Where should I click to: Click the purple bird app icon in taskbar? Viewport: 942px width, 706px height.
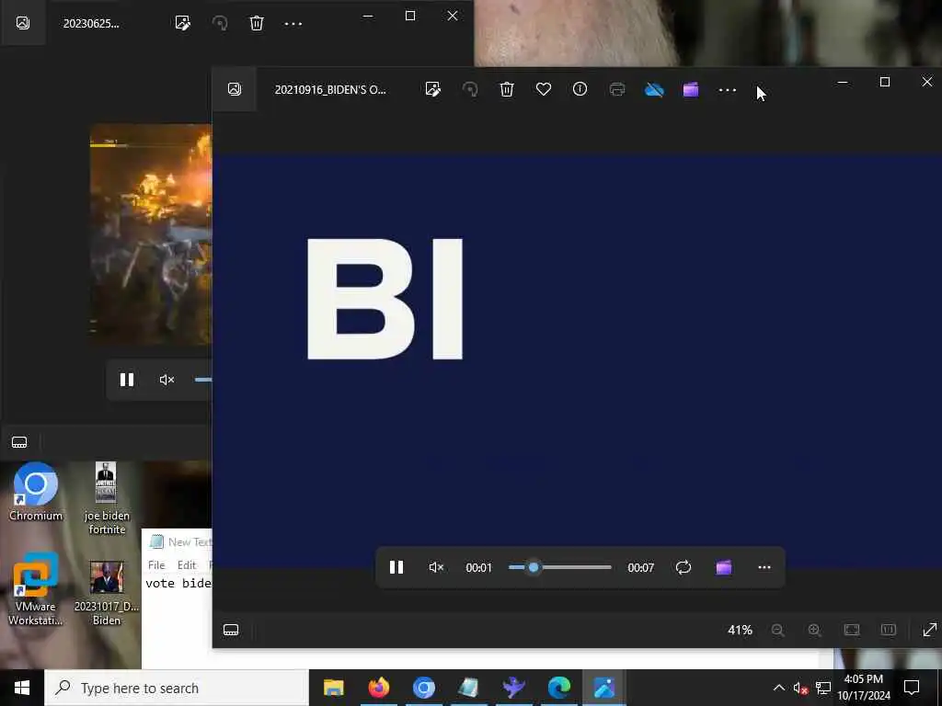(513, 688)
